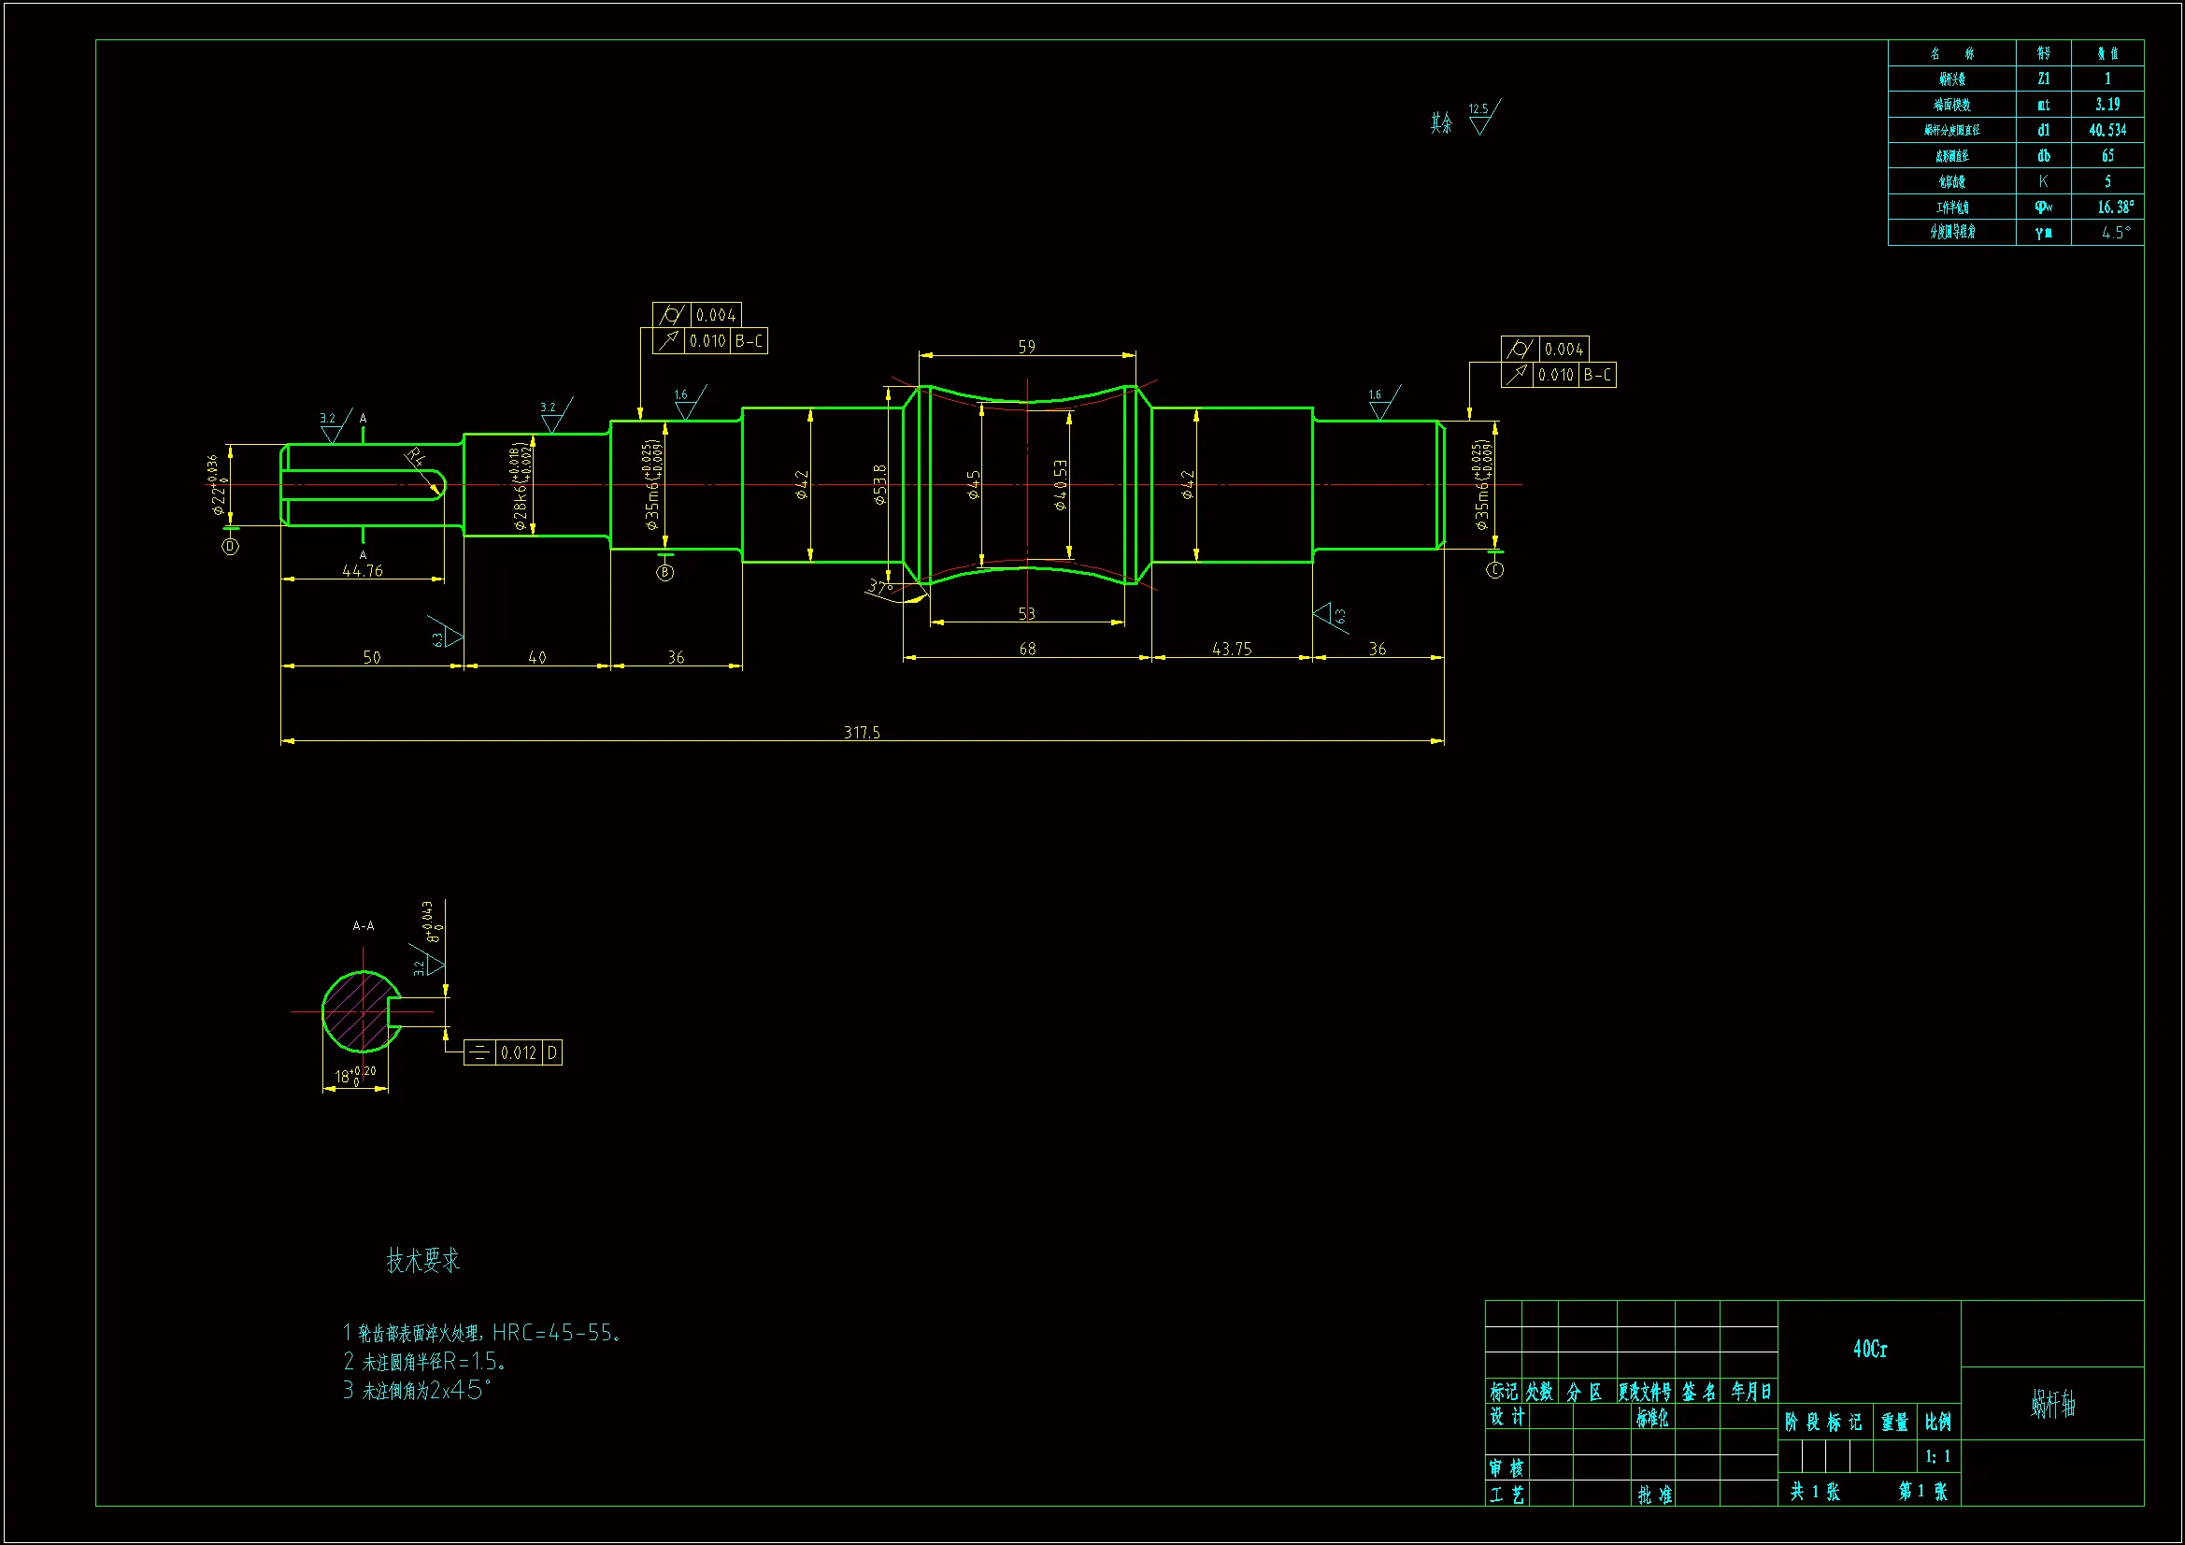Image resolution: width=2185 pixels, height=1545 pixels.
Task: Select the 44.76 keyway length dimension
Action: tap(362, 571)
